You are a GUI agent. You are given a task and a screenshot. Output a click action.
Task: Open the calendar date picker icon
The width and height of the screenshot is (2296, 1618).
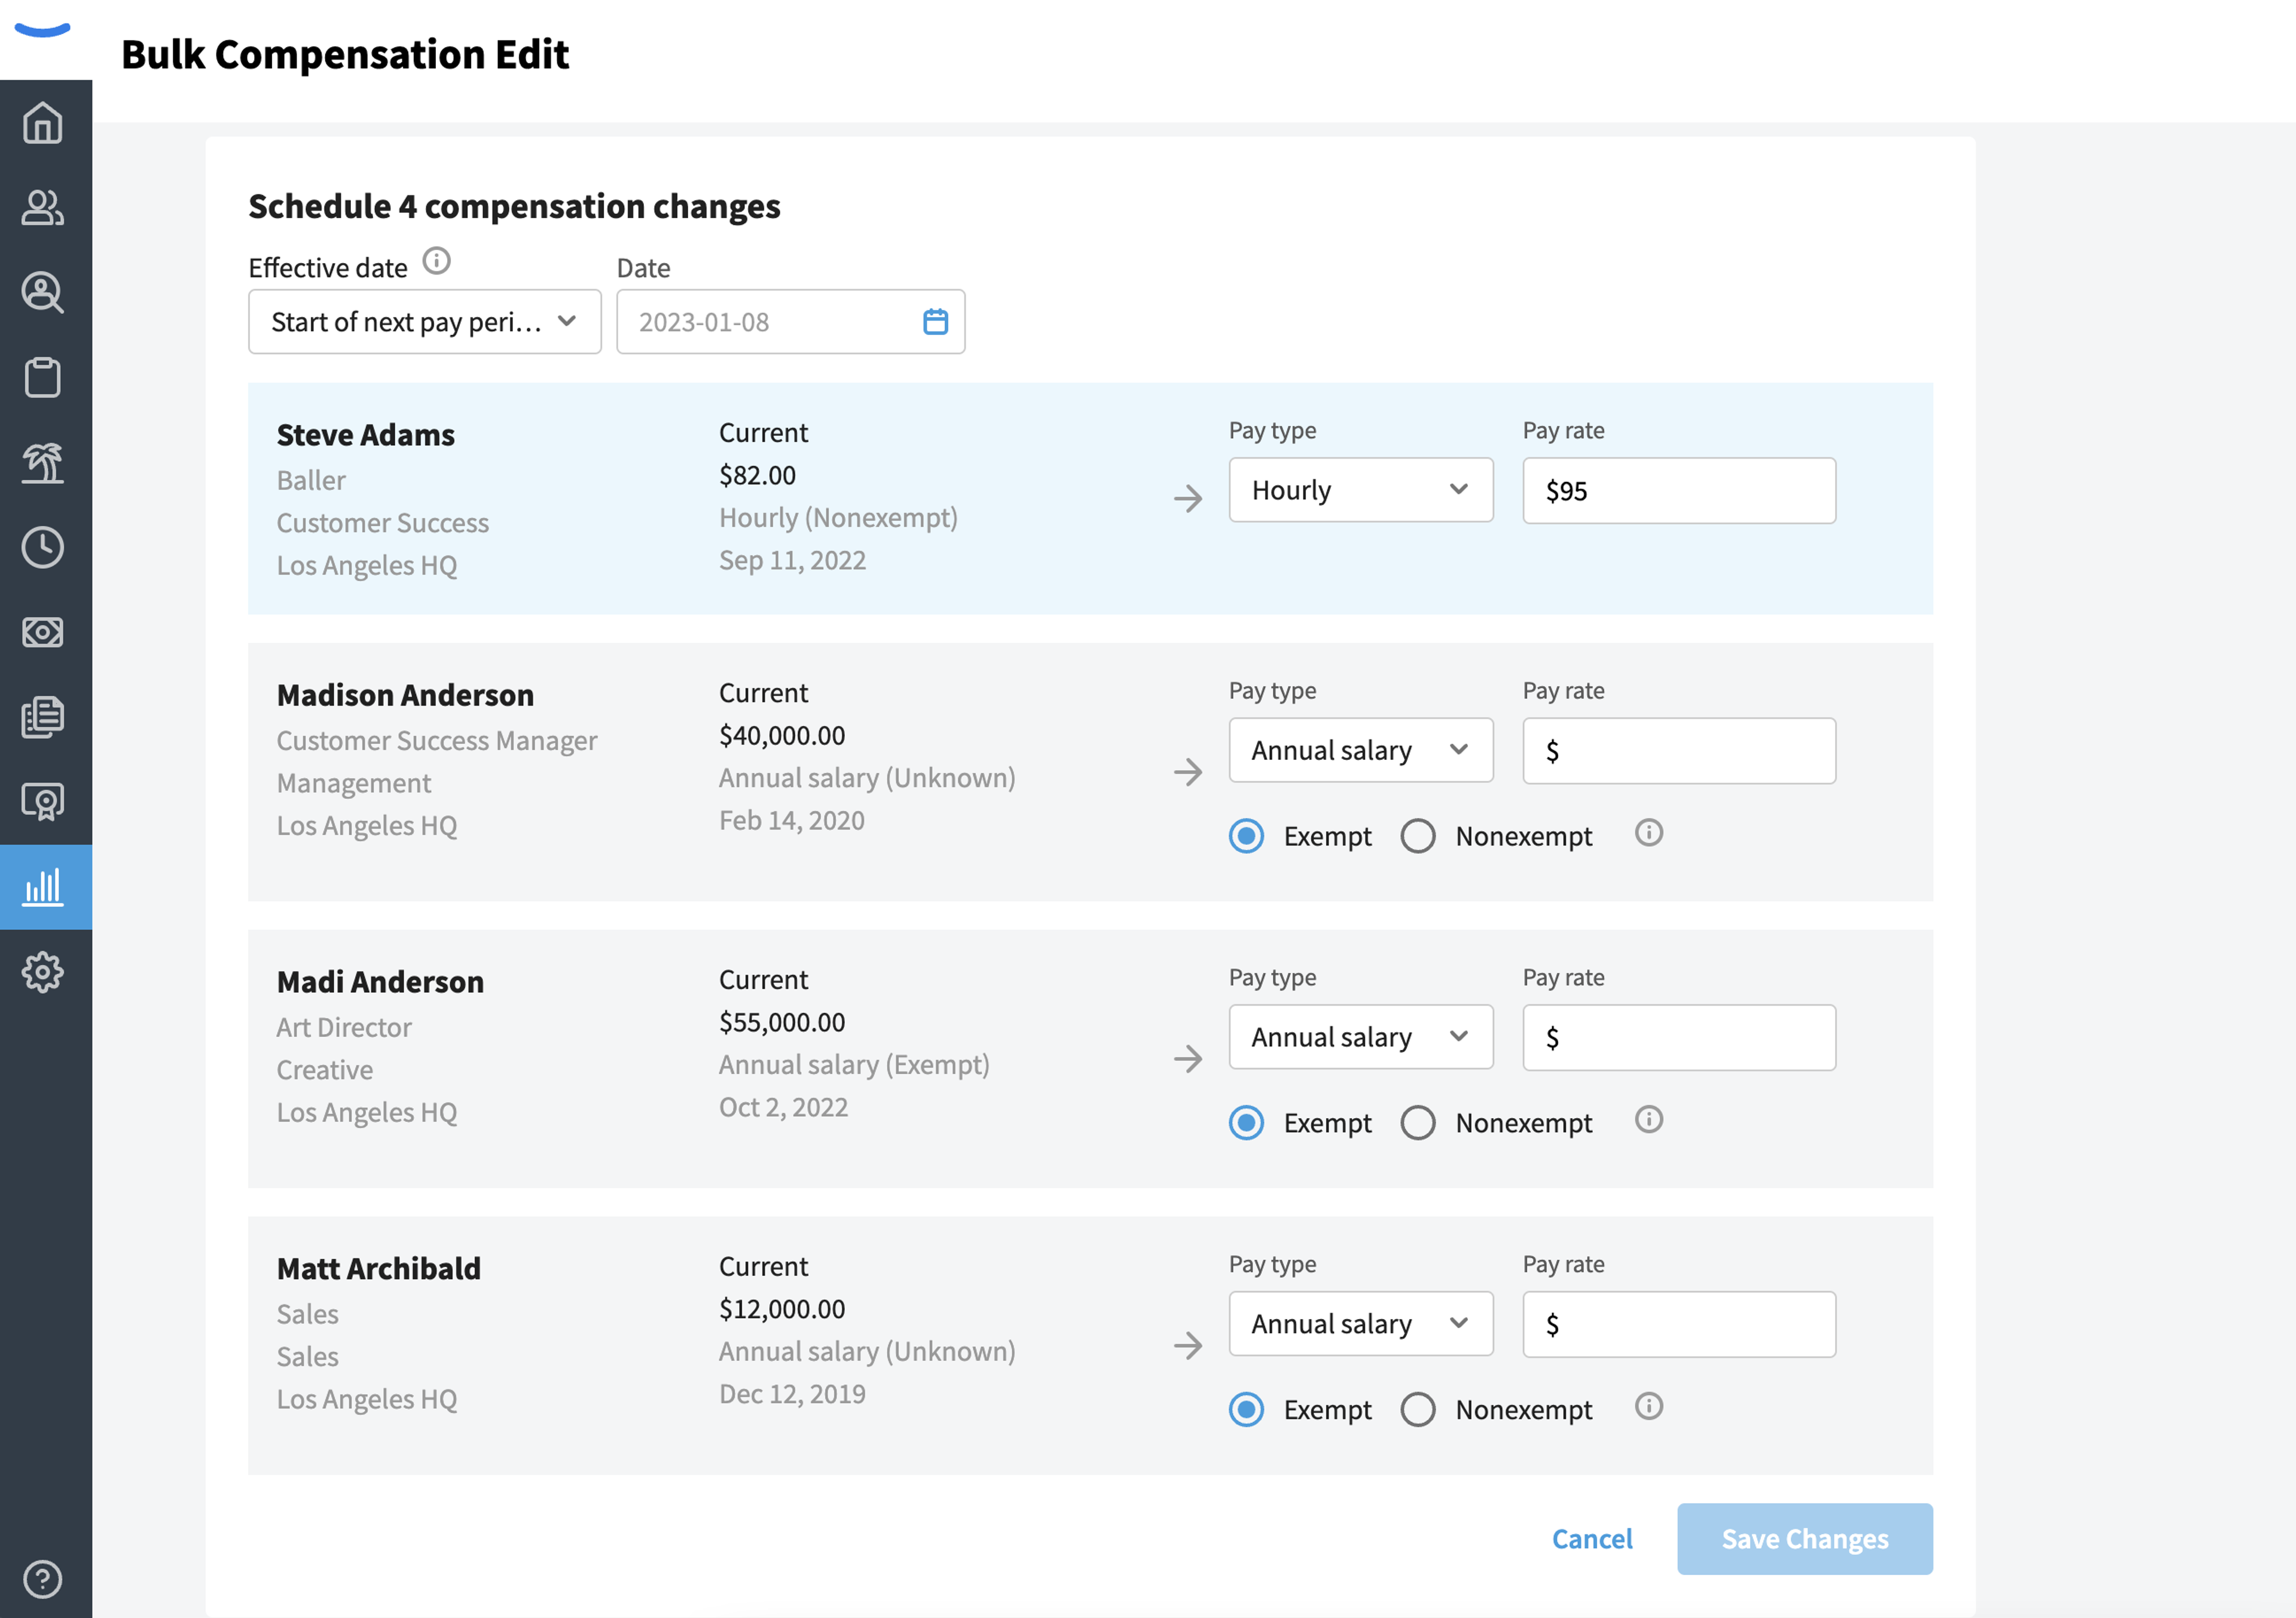(936, 322)
